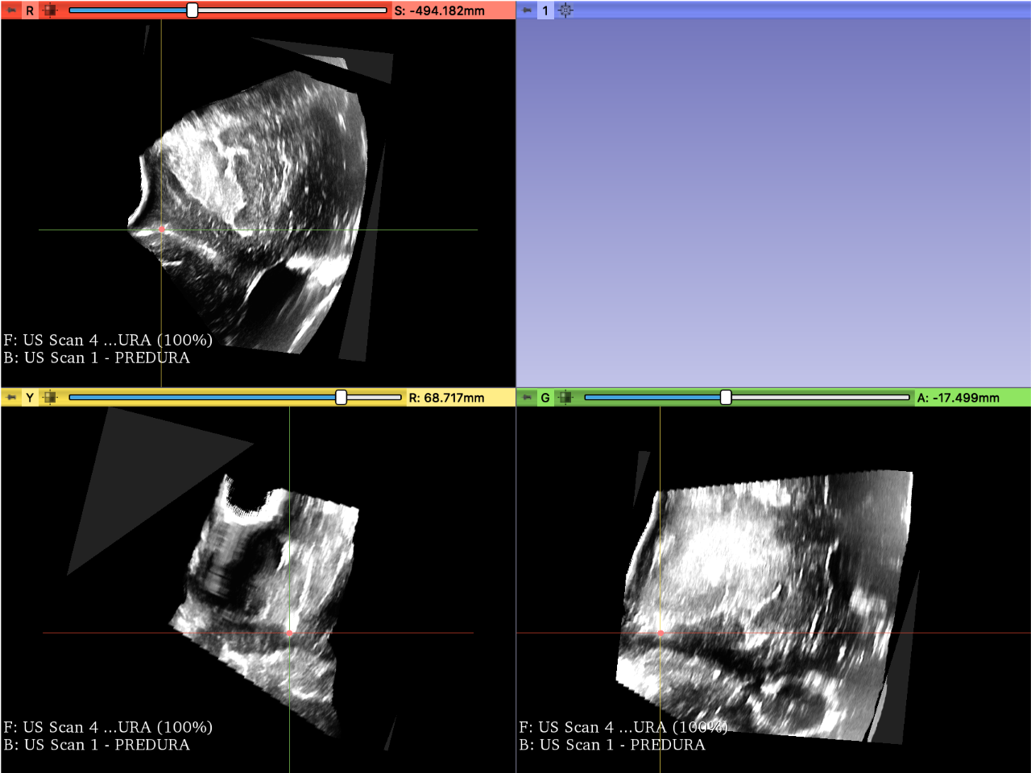The width and height of the screenshot is (1031, 773).
Task: Click the red slice offset slider handle
Action: 192,10
